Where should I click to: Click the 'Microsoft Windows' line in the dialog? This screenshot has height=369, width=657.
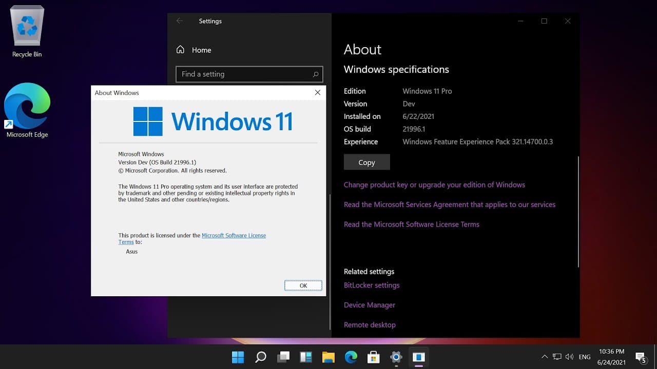point(141,154)
